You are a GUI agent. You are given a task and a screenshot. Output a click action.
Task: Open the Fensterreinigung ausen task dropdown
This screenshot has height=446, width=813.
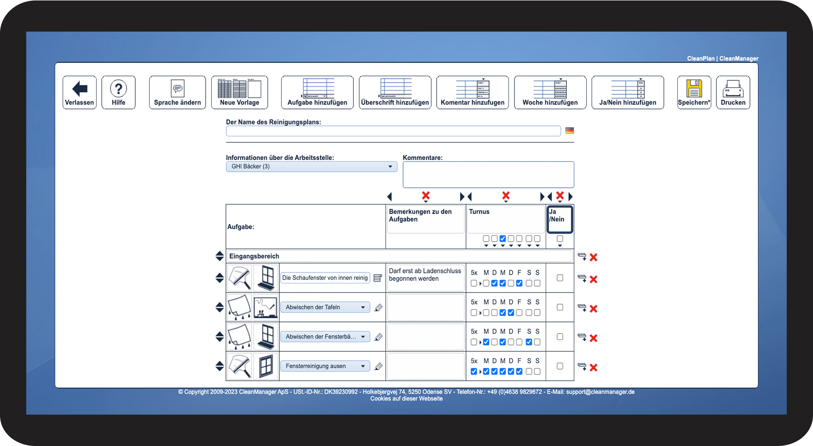click(325, 366)
